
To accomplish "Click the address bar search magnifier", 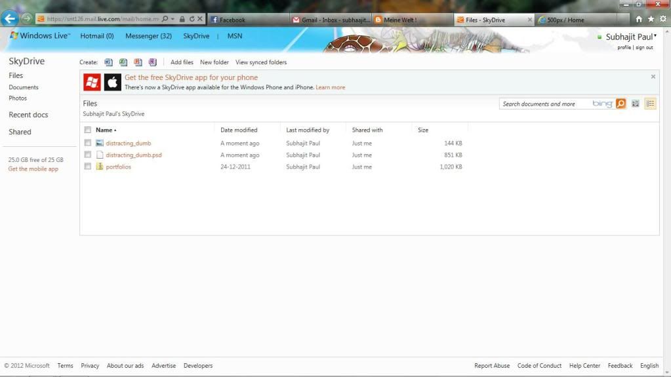I will click(165, 19).
